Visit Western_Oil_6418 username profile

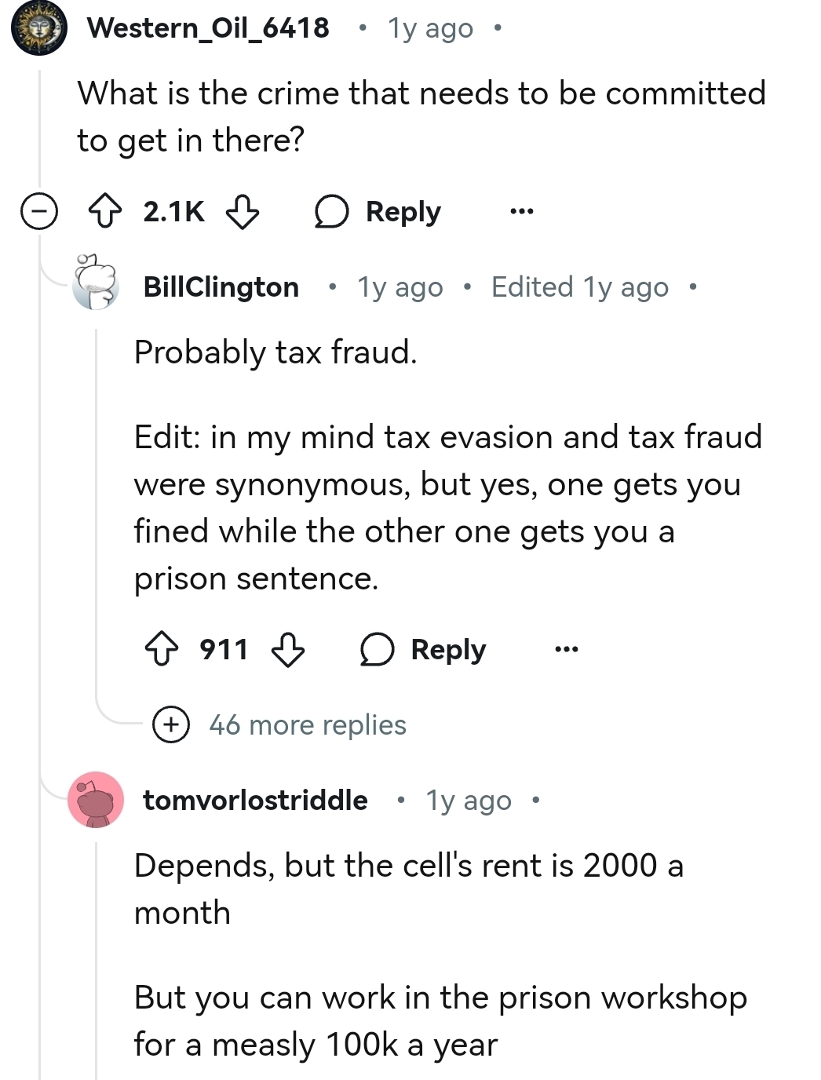click(208, 28)
